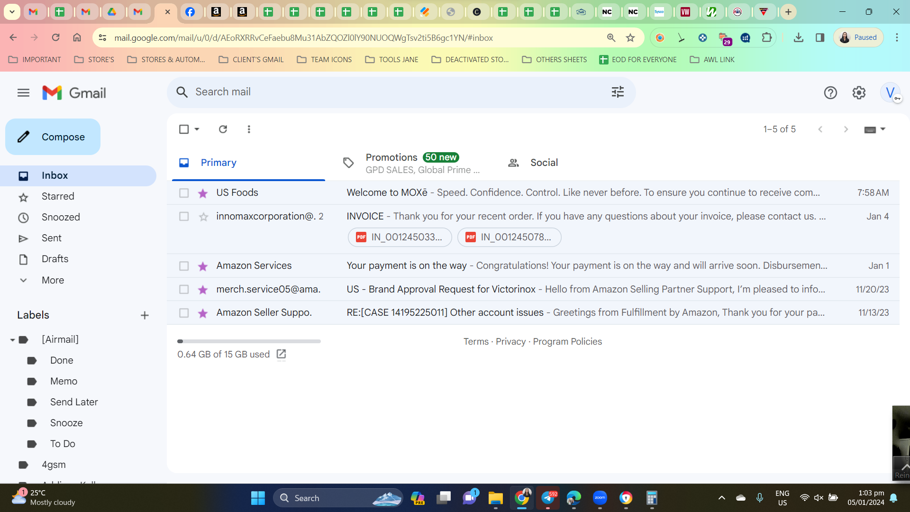This screenshot has width=910, height=512.
Task: Tick the checkbox for Amazon Services email
Action: [x=184, y=266]
